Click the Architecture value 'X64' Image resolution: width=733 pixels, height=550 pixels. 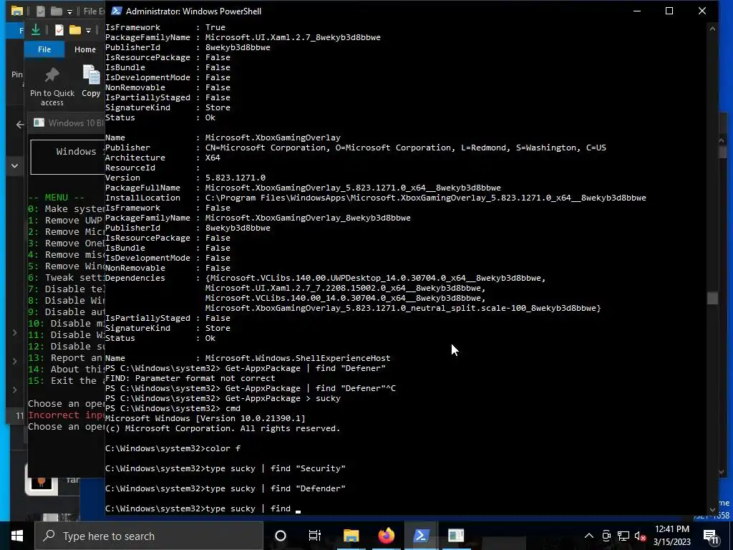(x=213, y=158)
